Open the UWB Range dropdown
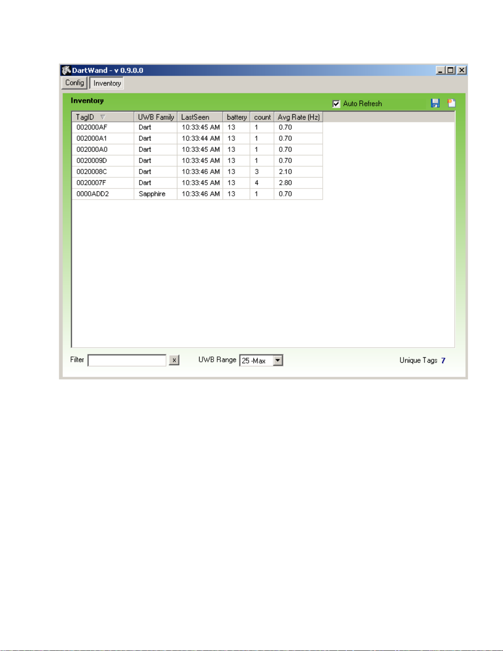 [278, 360]
